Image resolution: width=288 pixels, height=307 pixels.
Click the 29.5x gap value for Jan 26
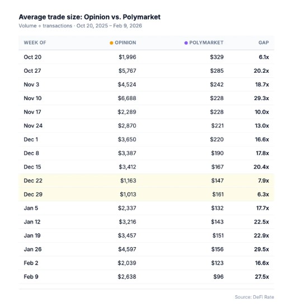261,249
